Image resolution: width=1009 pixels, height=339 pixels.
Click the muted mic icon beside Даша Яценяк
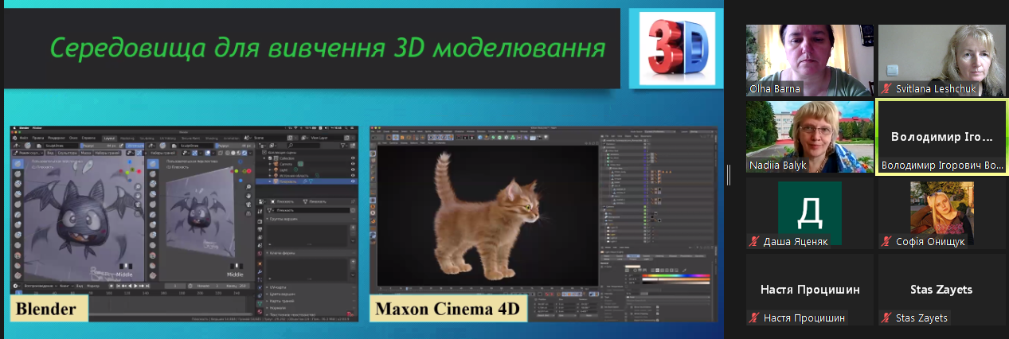point(753,241)
